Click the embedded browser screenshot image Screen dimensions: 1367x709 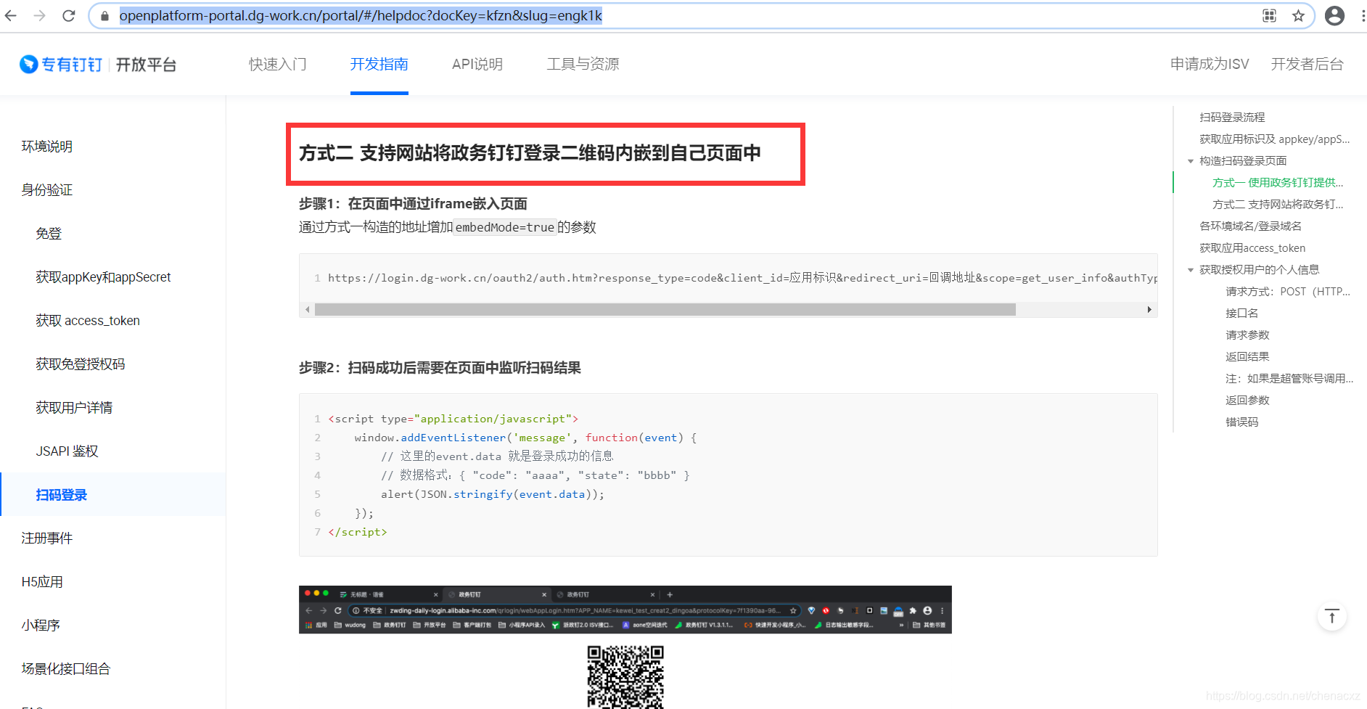[625, 610]
